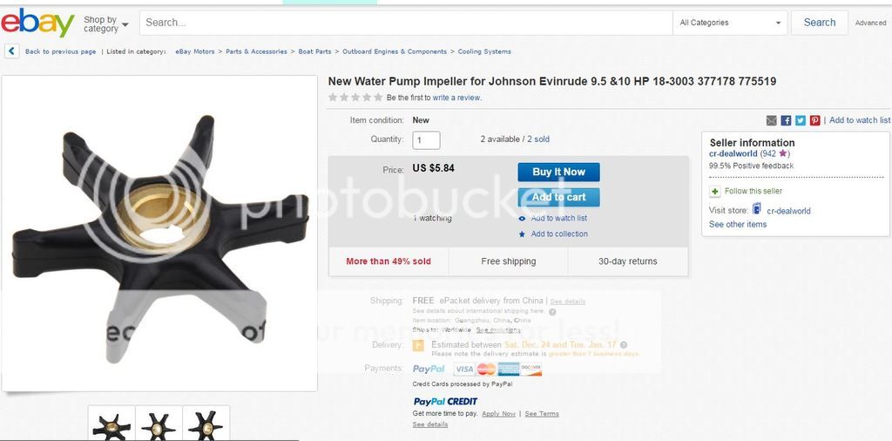Share the listing on Twitter
Image resolution: width=892 pixels, height=441 pixels.
point(801,120)
